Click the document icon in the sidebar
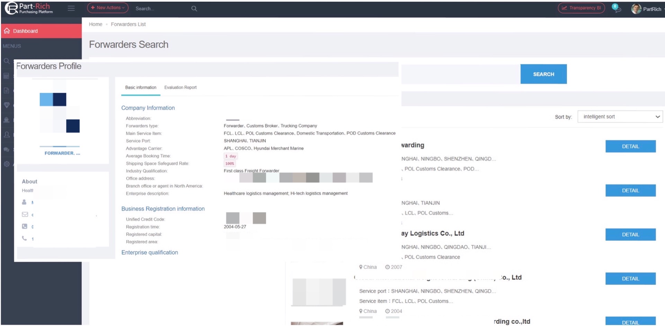The height and width of the screenshot is (326, 665). coord(6,91)
